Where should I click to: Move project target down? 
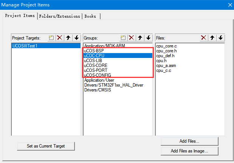pos(77,38)
